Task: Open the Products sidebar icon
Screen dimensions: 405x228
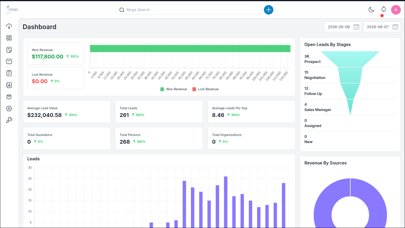Action: [x=9, y=97]
